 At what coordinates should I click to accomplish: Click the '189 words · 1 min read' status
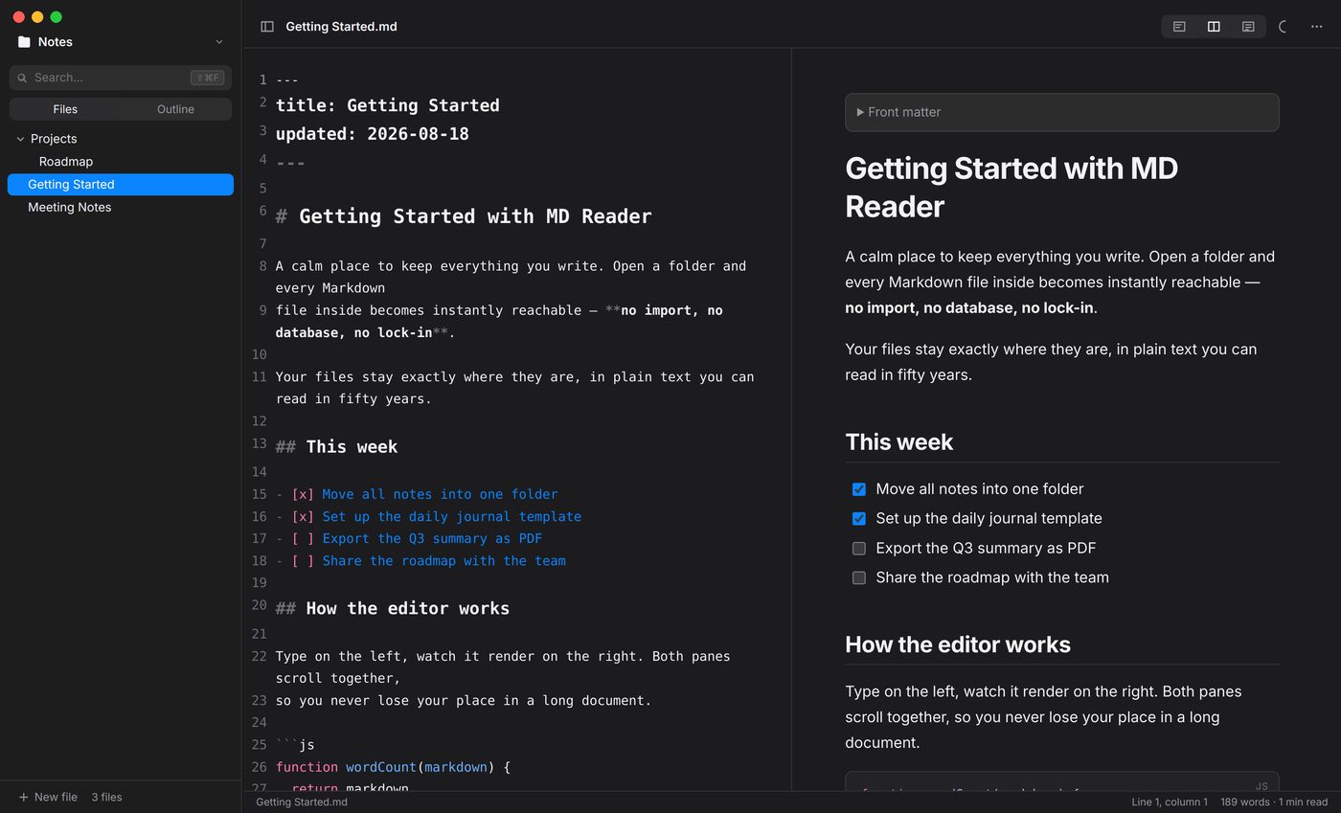(1274, 802)
